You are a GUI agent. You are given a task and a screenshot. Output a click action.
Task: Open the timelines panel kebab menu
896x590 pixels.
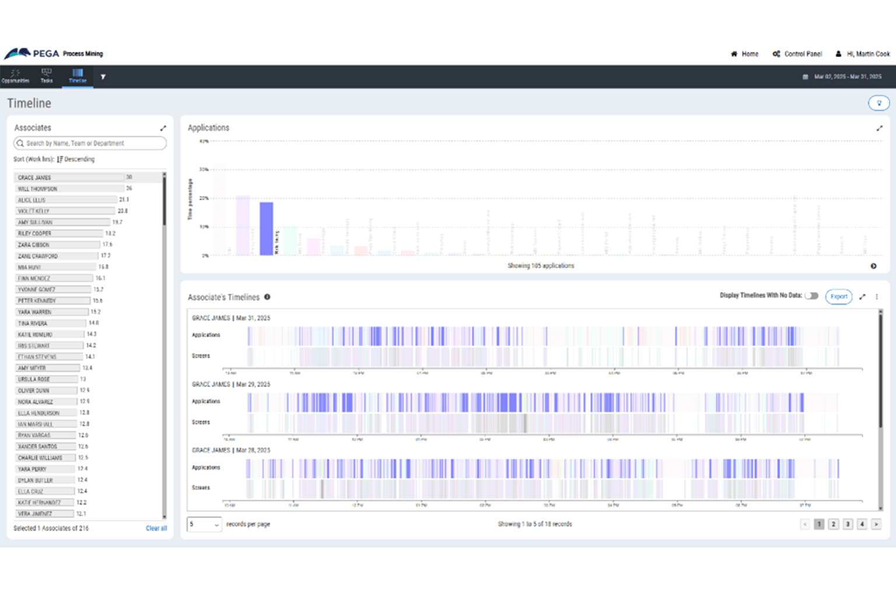pyautogui.click(x=877, y=297)
